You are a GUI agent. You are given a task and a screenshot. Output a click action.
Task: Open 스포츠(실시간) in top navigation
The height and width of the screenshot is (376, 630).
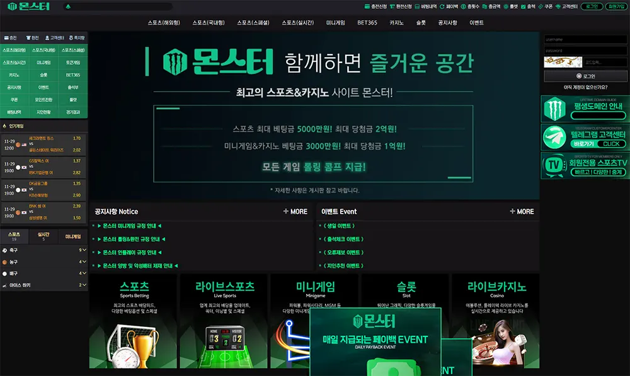tap(298, 23)
